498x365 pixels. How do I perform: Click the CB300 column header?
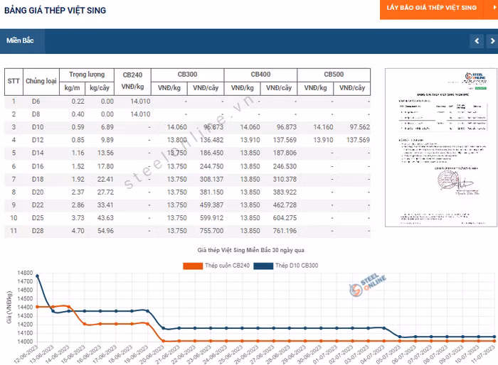pyautogui.click(x=187, y=75)
